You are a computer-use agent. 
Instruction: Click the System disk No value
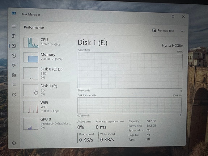(x=148, y=130)
